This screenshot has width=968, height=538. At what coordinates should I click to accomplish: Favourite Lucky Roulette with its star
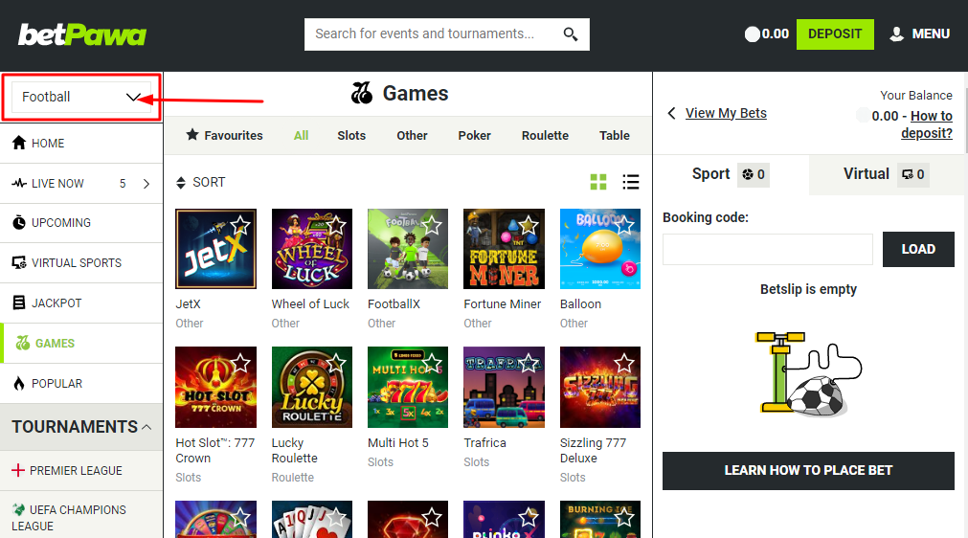pyautogui.click(x=336, y=364)
